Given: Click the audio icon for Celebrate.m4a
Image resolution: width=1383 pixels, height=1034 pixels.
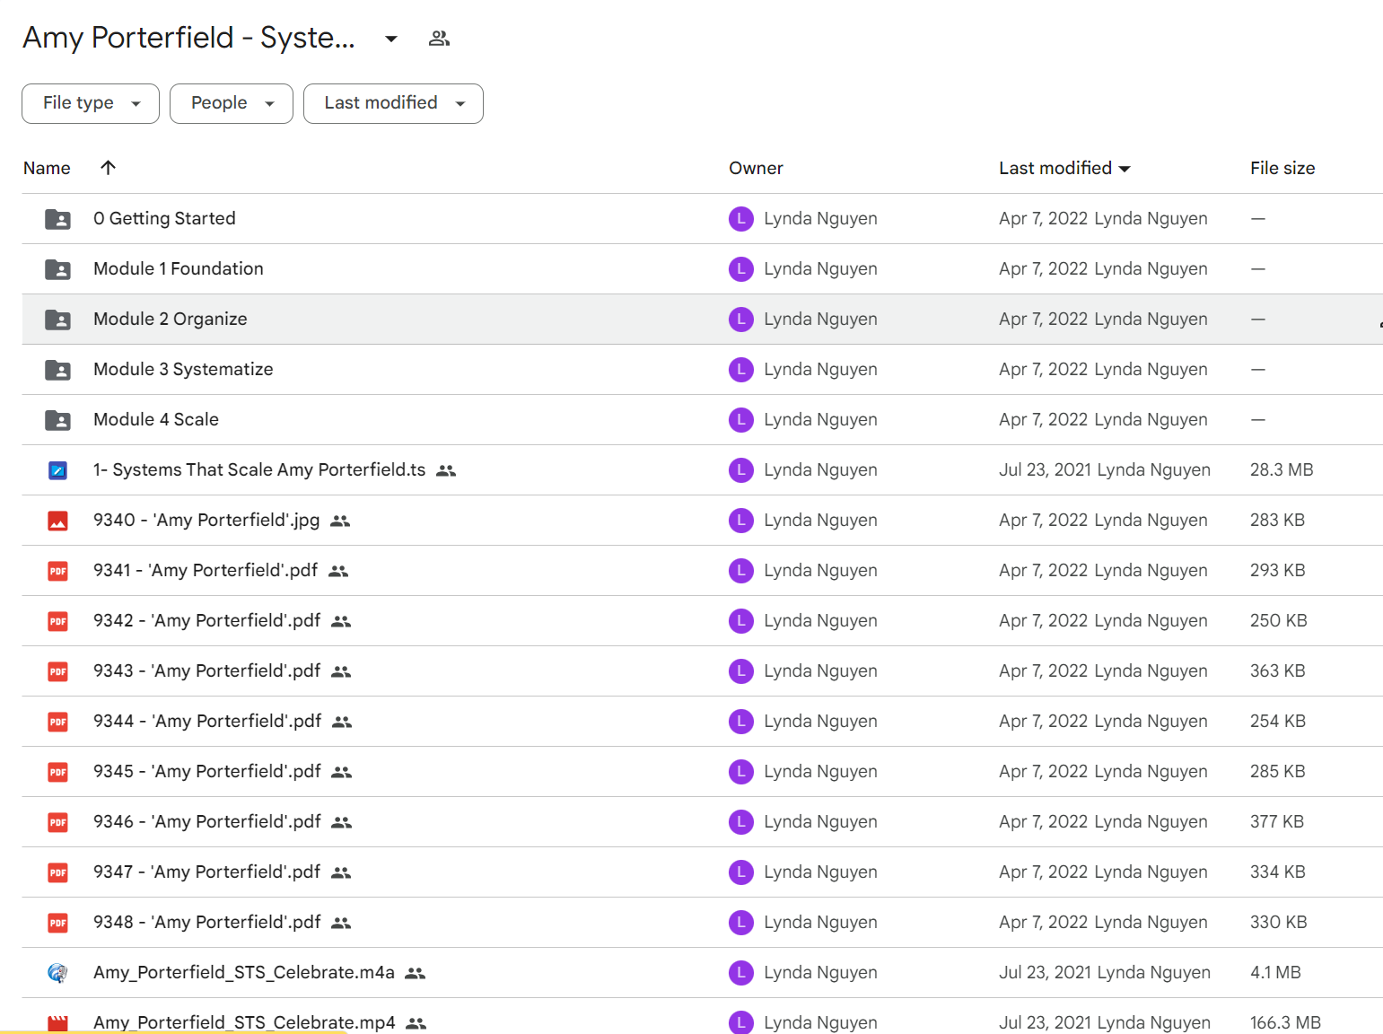Looking at the screenshot, I should (57, 973).
